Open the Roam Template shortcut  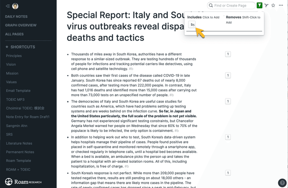click(x=18, y=161)
